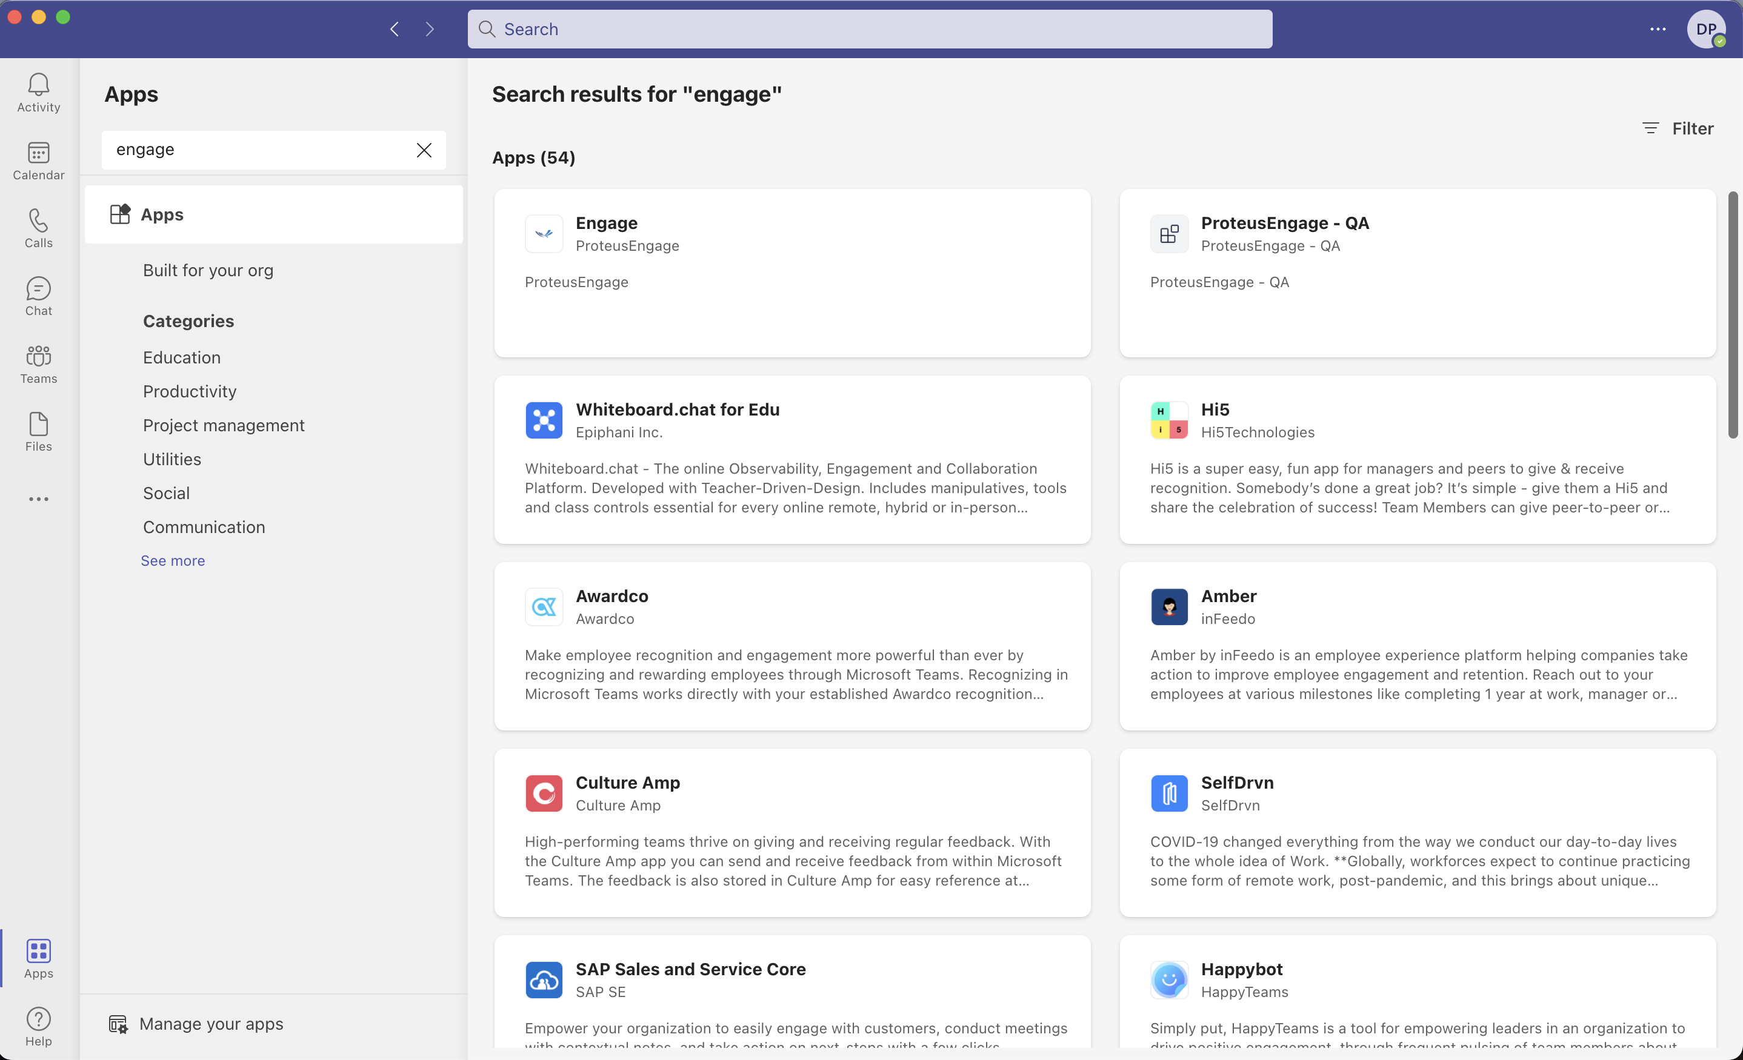The image size is (1743, 1060).
Task: Select the Apps tab in left panel
Action: 274,214
